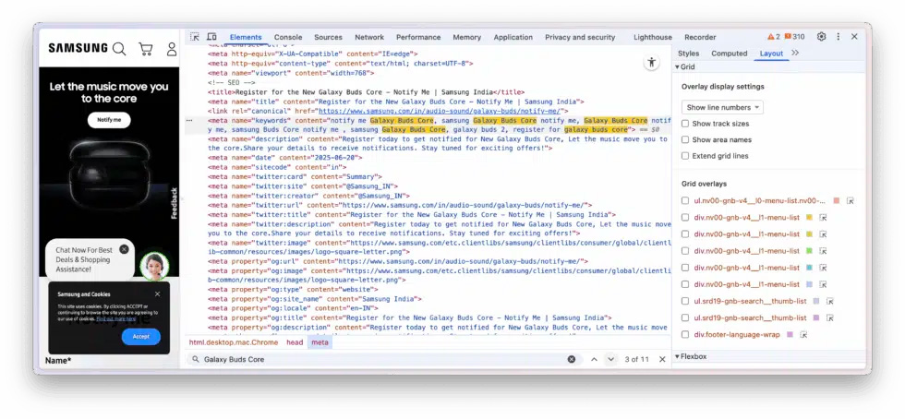
Task: Select the meta name="date" line
Action: [x=285, y=158]
